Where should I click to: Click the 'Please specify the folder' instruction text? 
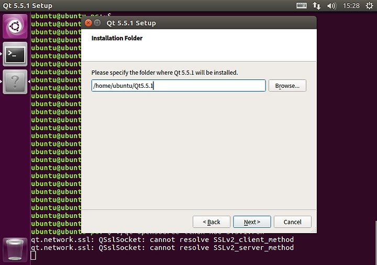coord(164,73)
